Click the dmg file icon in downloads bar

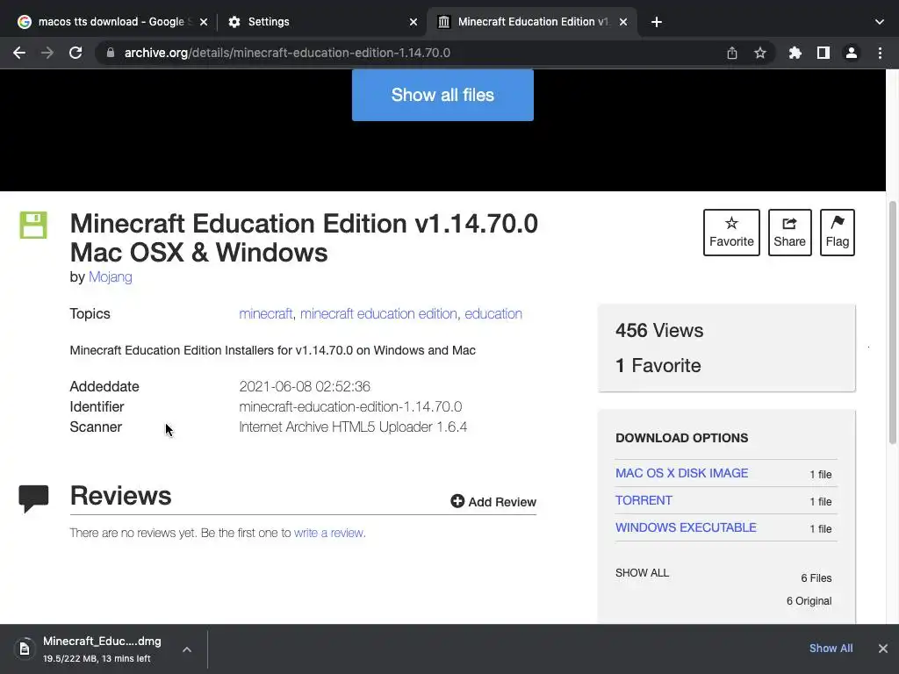point(25,649)
